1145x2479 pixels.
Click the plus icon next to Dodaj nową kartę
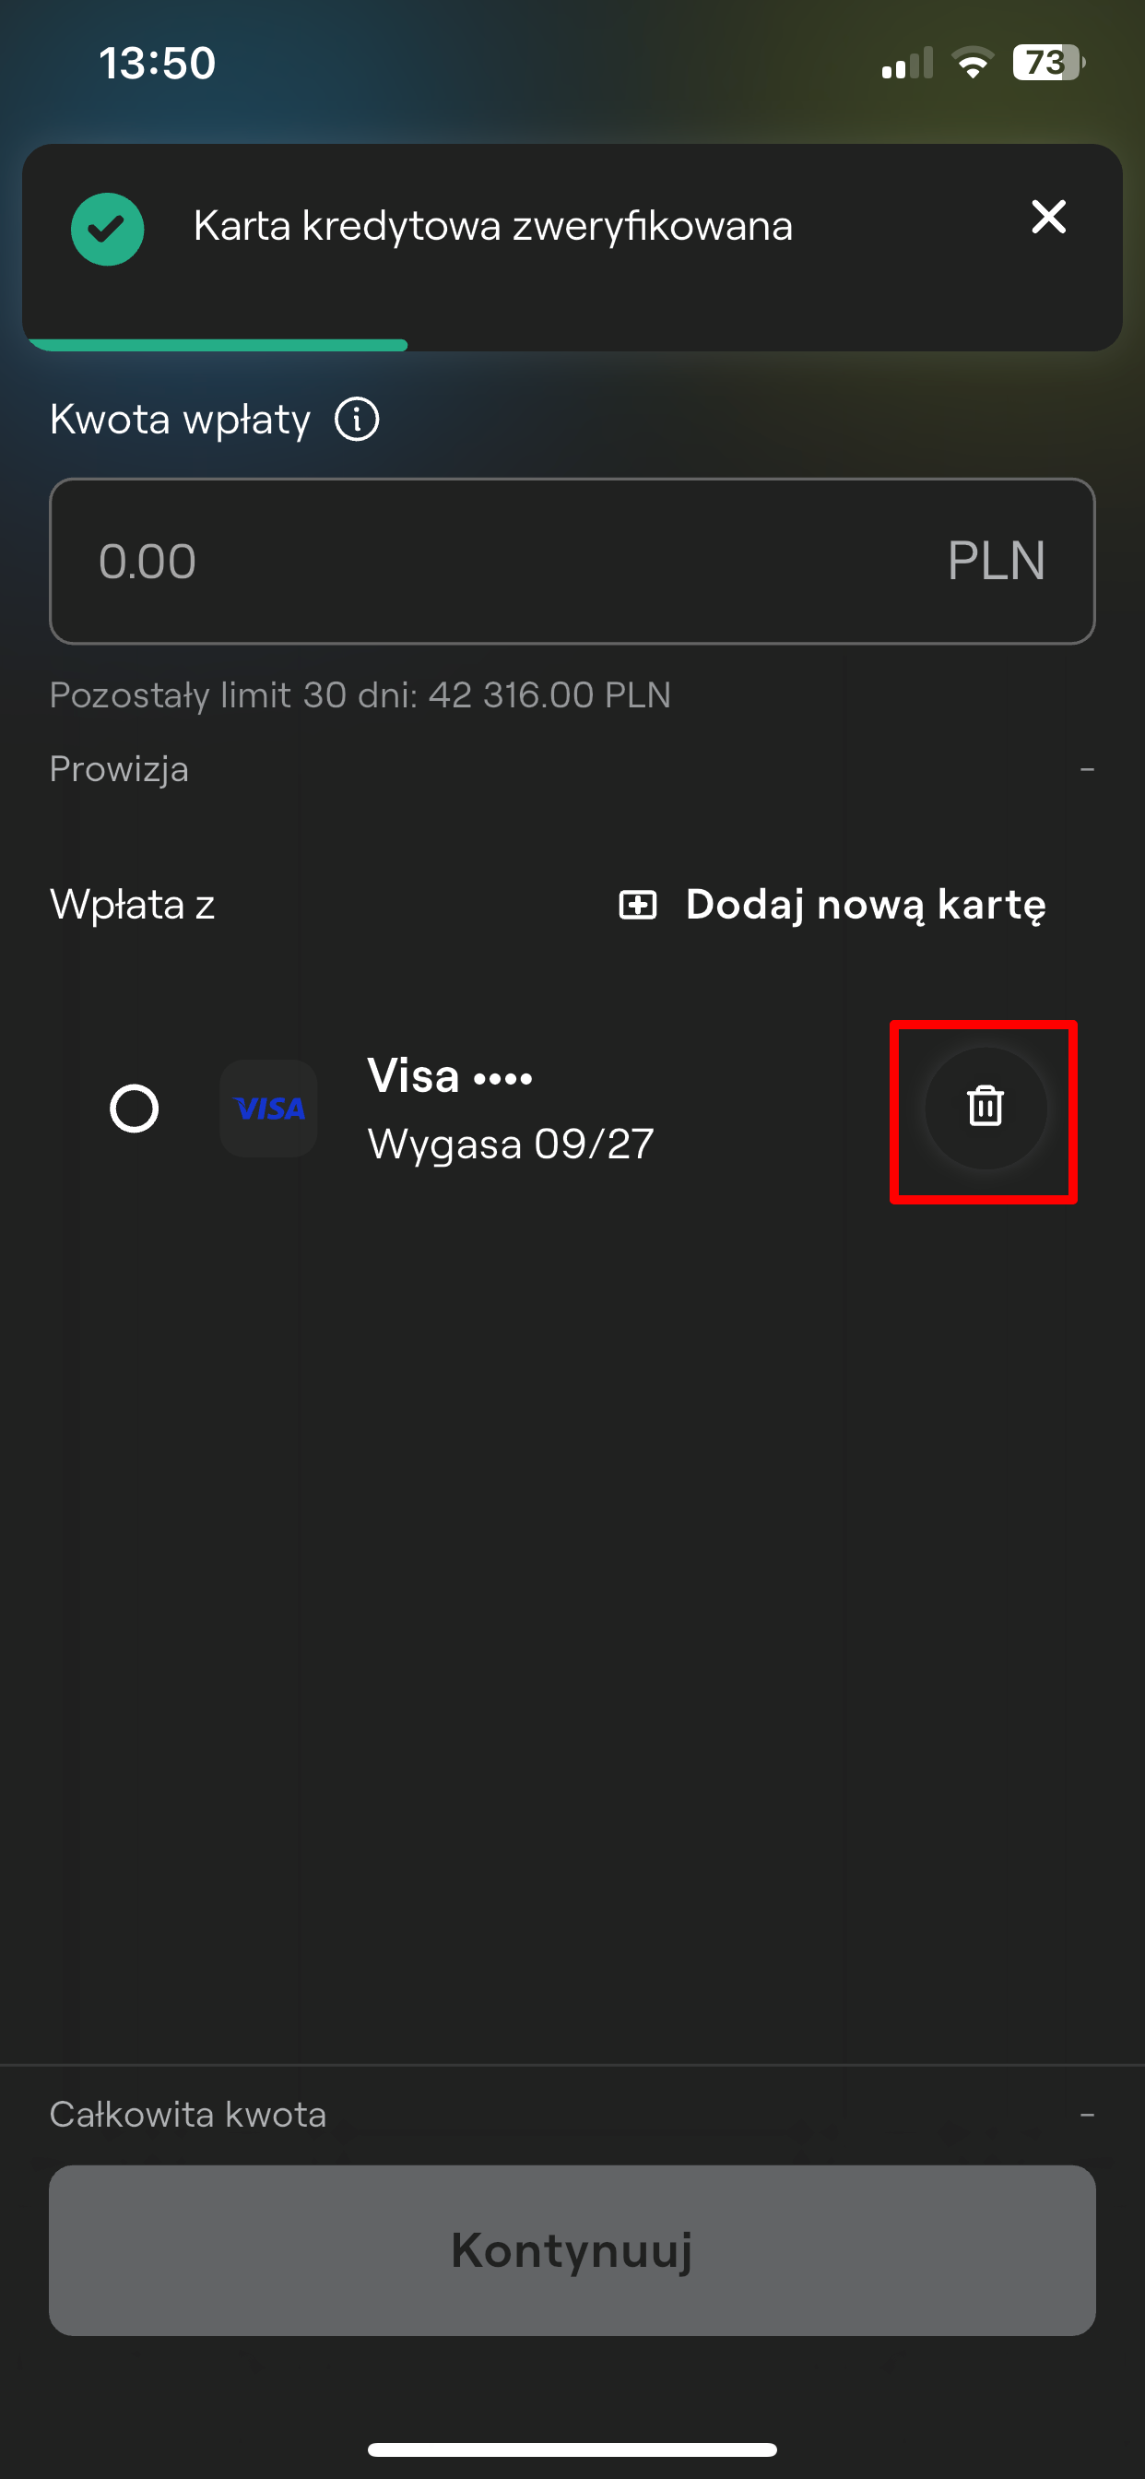point(636,905)
